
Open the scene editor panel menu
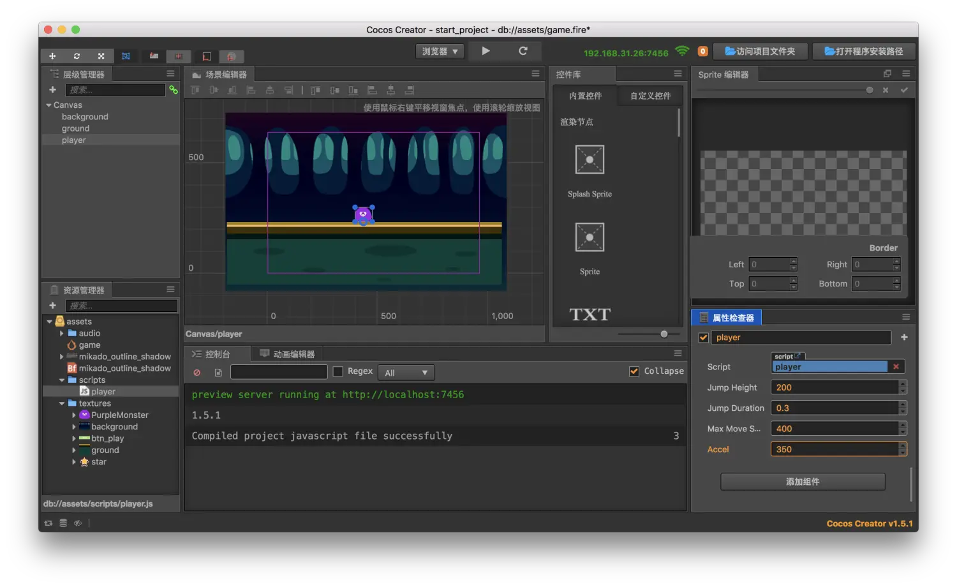coord(536,74)
